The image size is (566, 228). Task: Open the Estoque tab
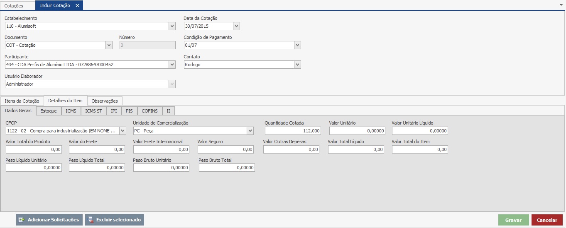pos(49,111)
